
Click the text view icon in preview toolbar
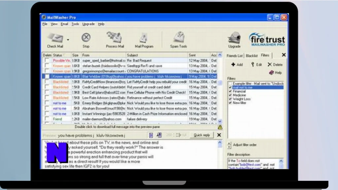point(151,135)
